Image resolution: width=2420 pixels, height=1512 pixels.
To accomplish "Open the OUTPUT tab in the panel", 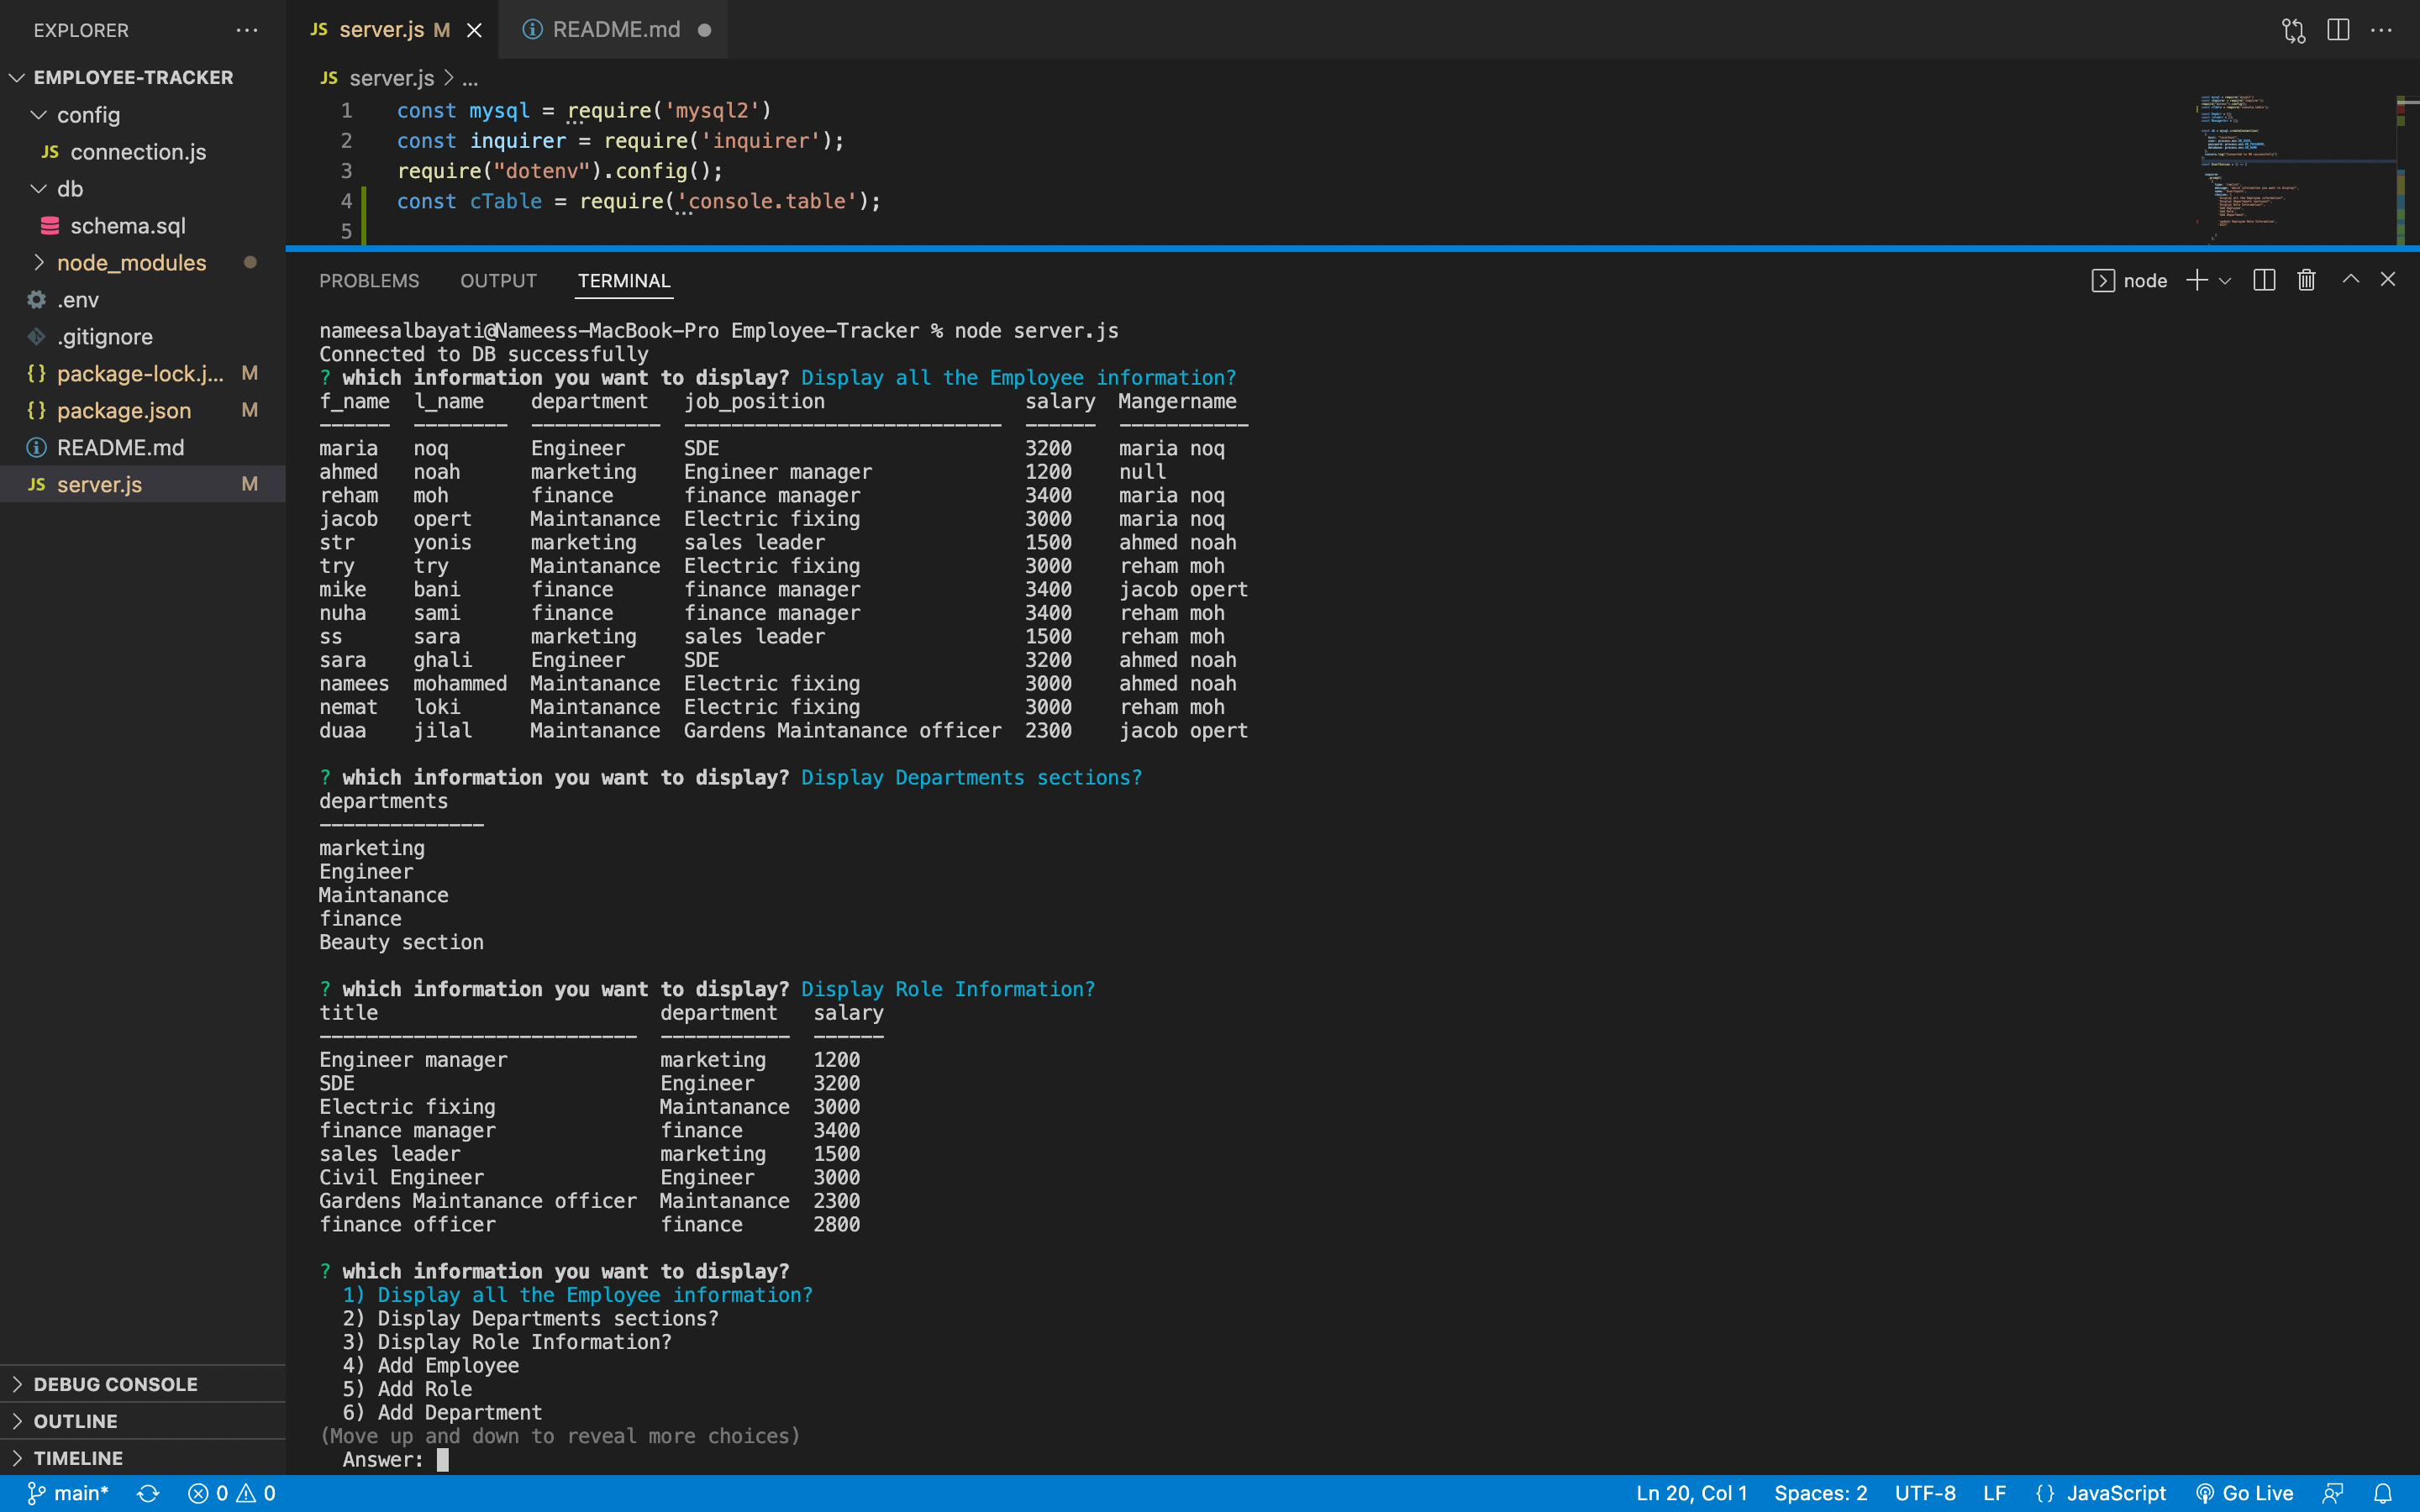I will (x=498, y=281).
